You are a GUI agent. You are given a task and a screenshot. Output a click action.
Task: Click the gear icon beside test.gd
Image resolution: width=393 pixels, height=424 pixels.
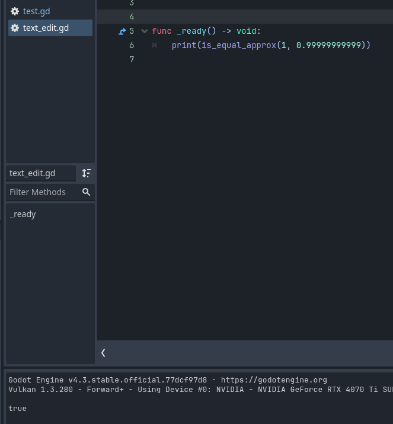pyautogui.click(x=15, y=11)
